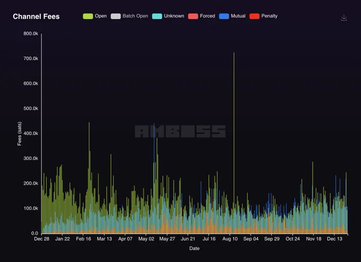This screenshot has width=361, height=262.
Task: Click the blue Mutual legend swatch
Action: (224, 16)
